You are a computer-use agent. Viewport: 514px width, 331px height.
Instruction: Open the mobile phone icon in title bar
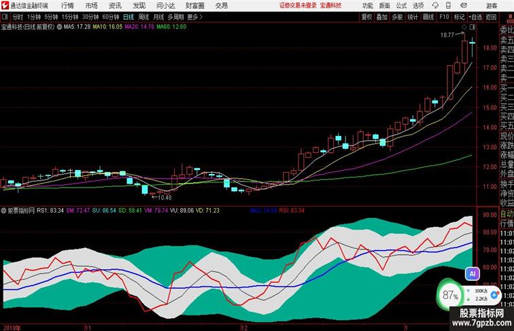[x=448, y=5]
